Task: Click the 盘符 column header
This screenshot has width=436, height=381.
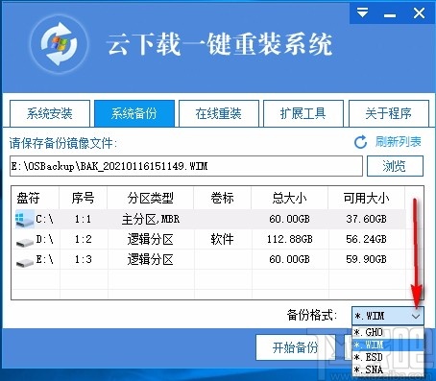Action: (x=36, y=199)
